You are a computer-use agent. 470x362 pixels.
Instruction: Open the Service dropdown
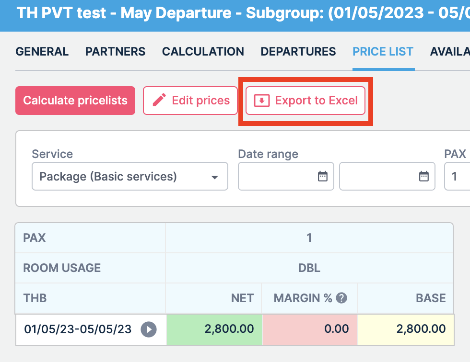(130, 176)
